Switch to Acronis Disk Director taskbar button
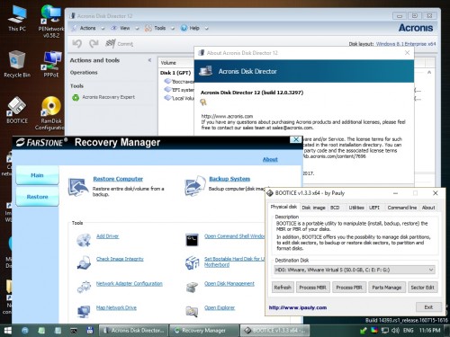450x337 pixels. (x=133, y=331)
